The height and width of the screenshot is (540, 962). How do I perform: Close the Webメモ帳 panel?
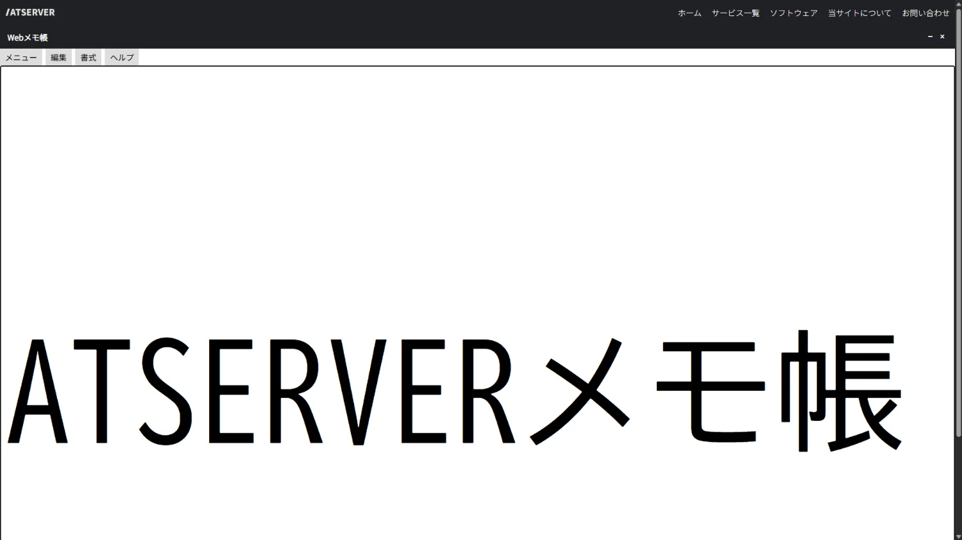942,37
